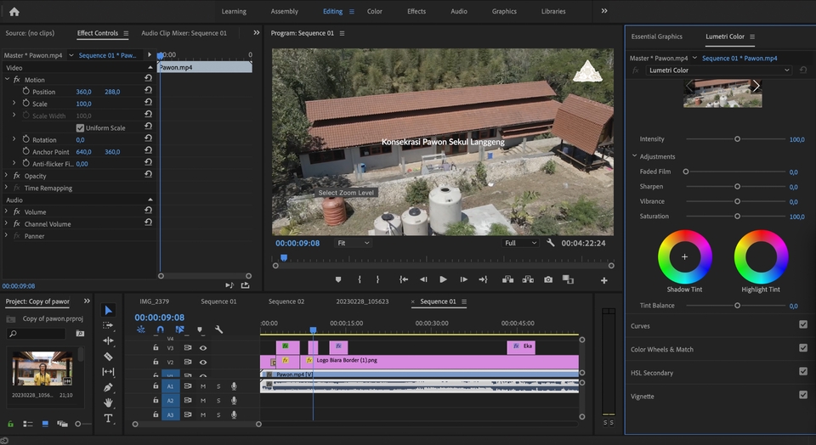Select the Ripple Edit tool
The height and width of the screenshot is (445, 816).
coord(108,341)
